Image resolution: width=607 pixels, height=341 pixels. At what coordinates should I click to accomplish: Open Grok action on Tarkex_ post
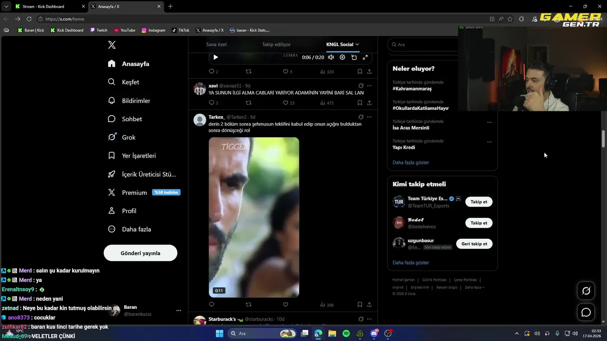tap(361, 117)
